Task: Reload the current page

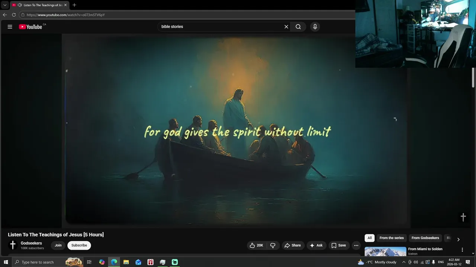Action: (x=14, y=15)
